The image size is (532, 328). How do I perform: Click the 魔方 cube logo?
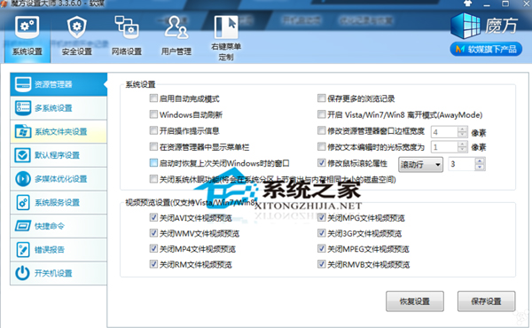465,26
